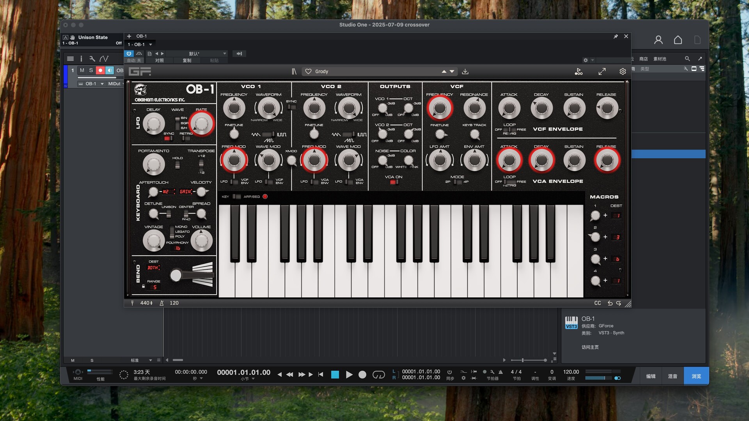Image resolution: width=749 pixels, height=421 pixels.
Task: Start recording with the transport record button
Action: pos(362,375)
